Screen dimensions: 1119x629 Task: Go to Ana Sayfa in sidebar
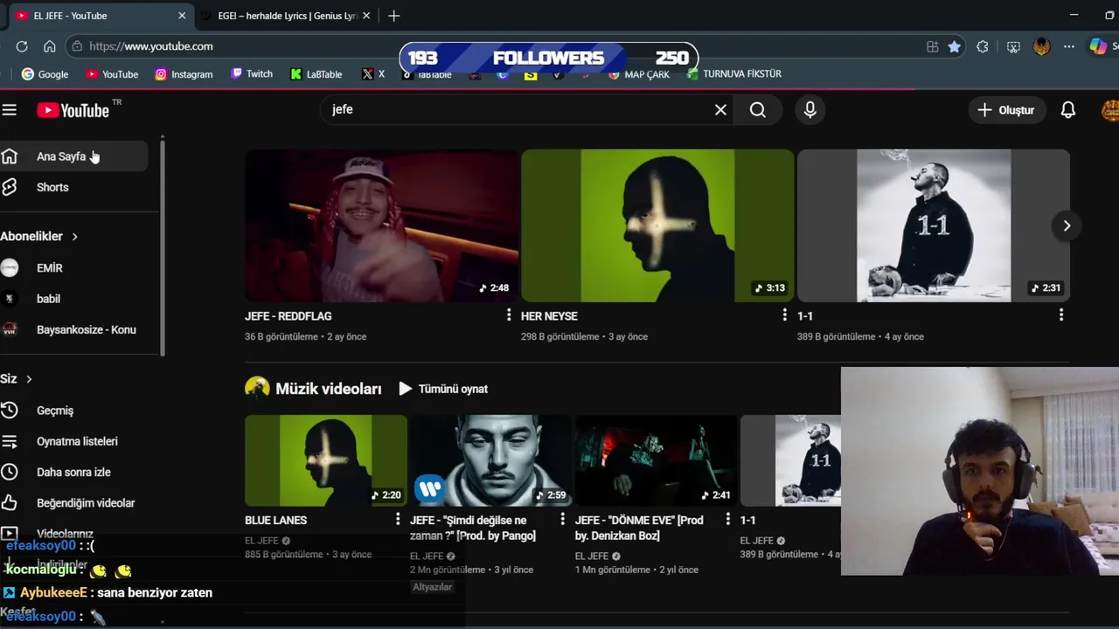(73, 156)
